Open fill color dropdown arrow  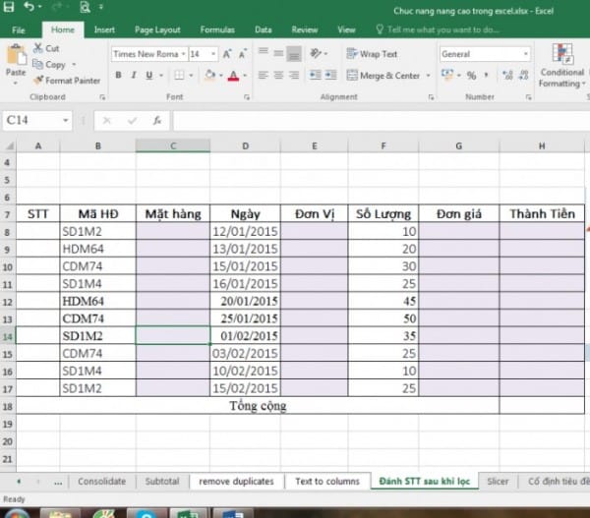[x=221, y=76]
